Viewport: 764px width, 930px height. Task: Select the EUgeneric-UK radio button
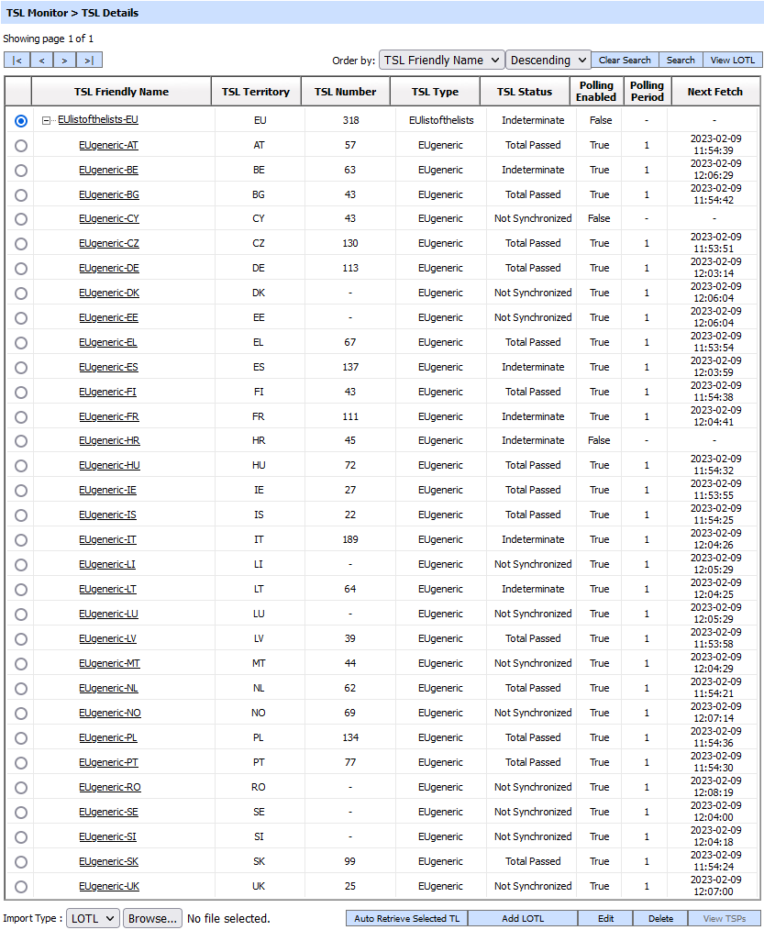(21, 887)
